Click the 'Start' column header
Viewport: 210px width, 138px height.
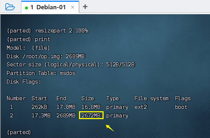pyautogui.click(x=40, y=98)
